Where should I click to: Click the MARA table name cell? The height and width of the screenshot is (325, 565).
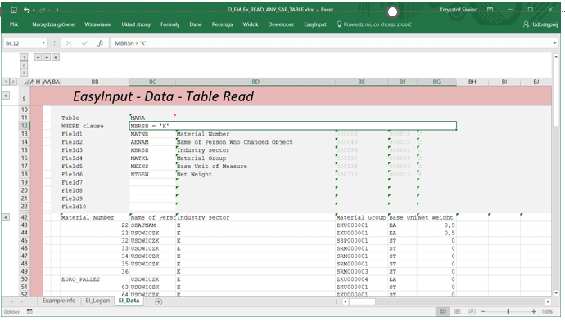pos(152,118)
